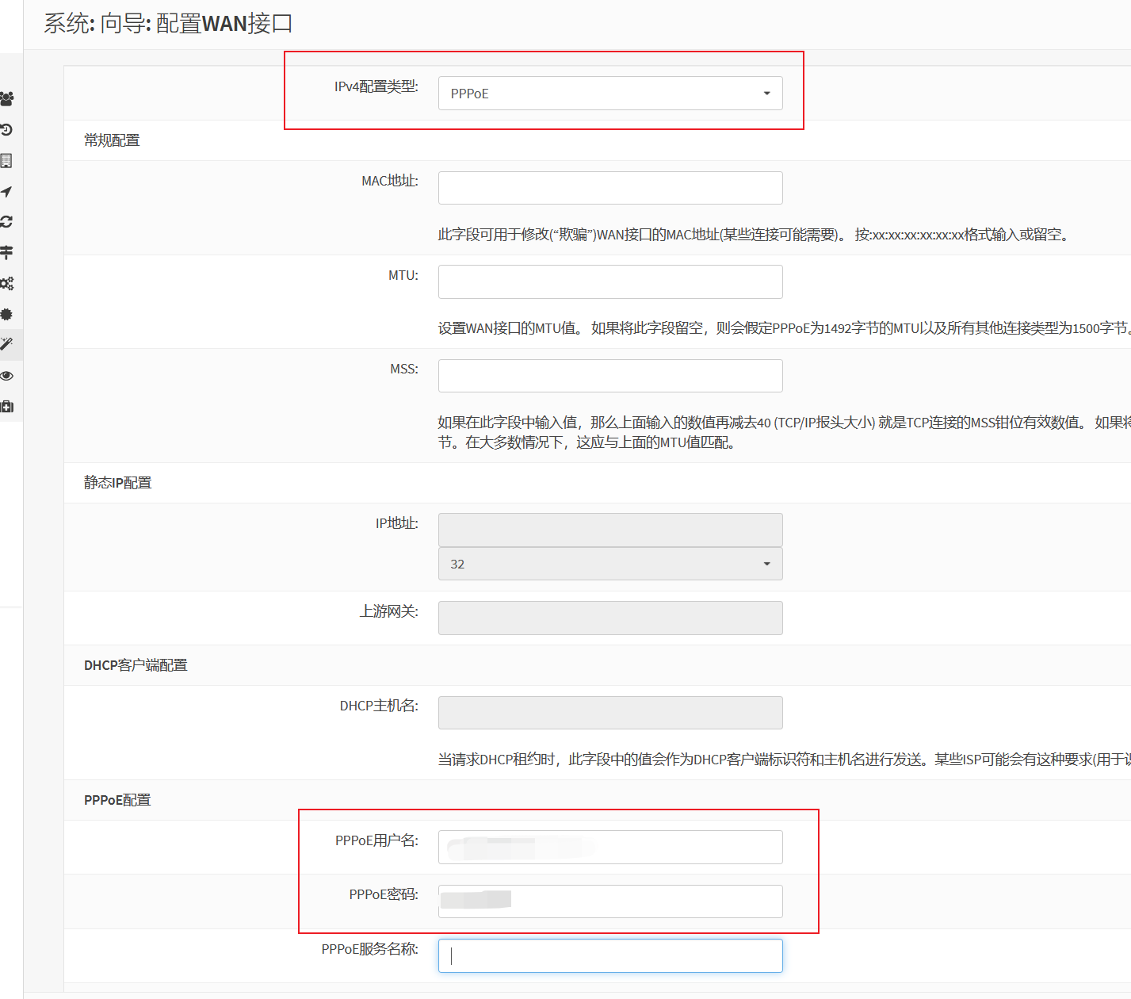This screenshot has height=999, width=1131.
Task: Click the IPv4配置类型 label
Action: click(x=376, y=86)
